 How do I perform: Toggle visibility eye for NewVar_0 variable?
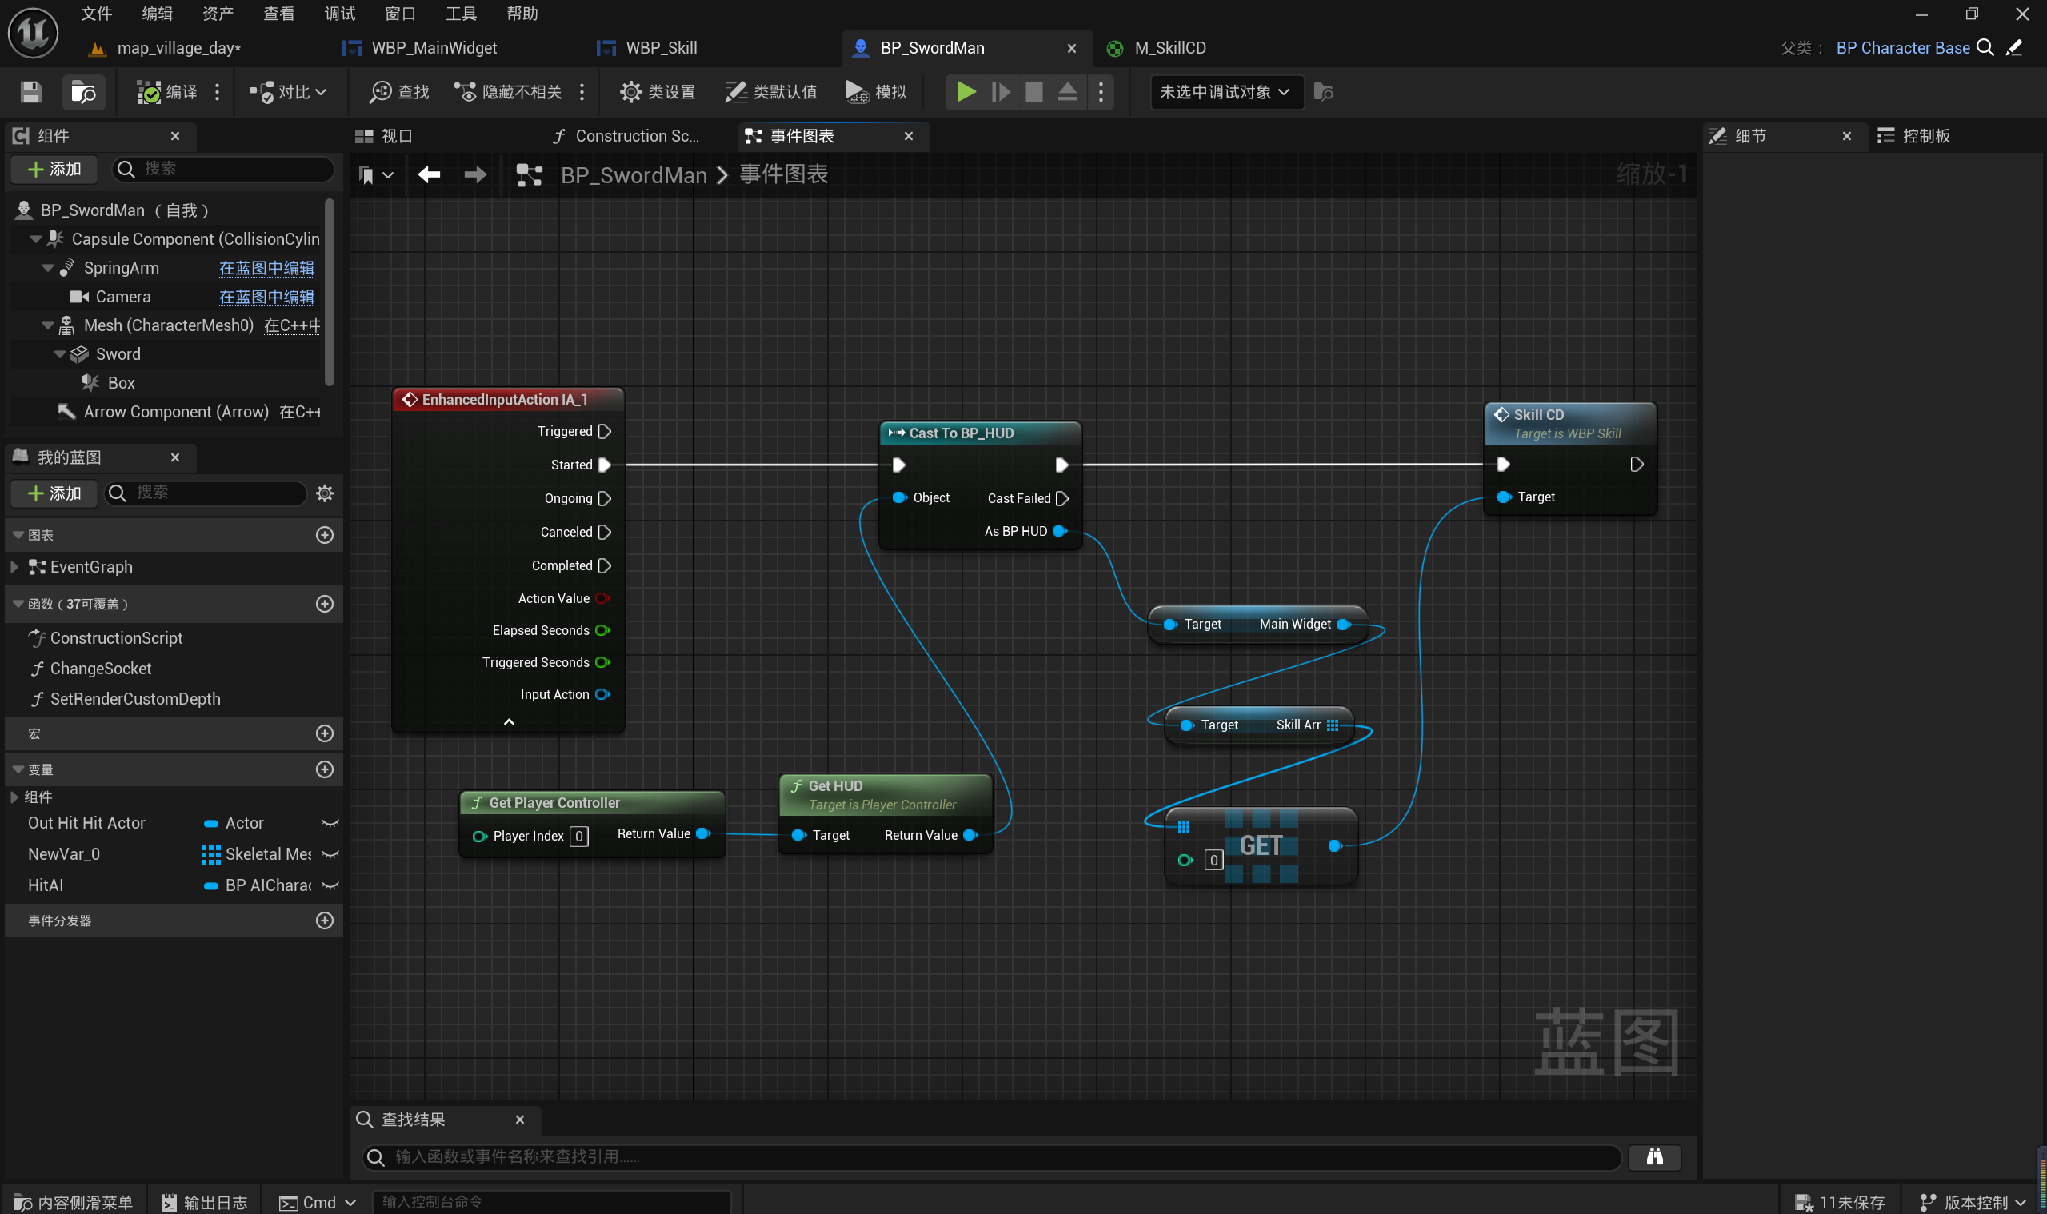tap(330, 854)
